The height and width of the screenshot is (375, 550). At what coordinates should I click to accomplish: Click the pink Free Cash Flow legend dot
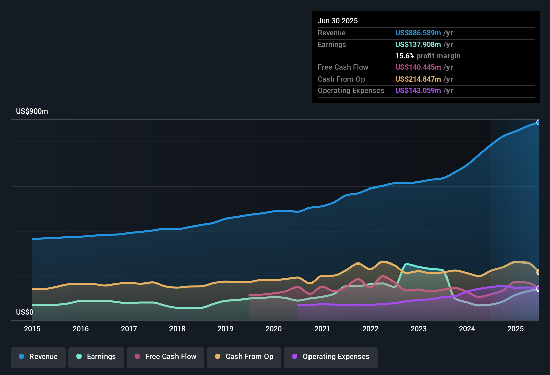tap(137, 356)
